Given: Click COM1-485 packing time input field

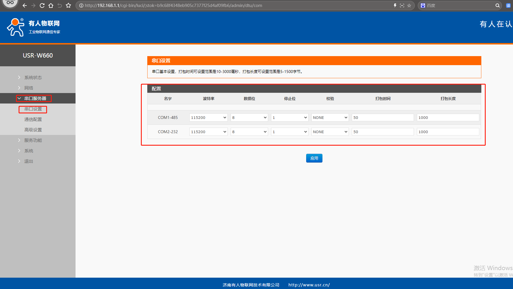Looking at the screenshot, I should pos(382,117).
